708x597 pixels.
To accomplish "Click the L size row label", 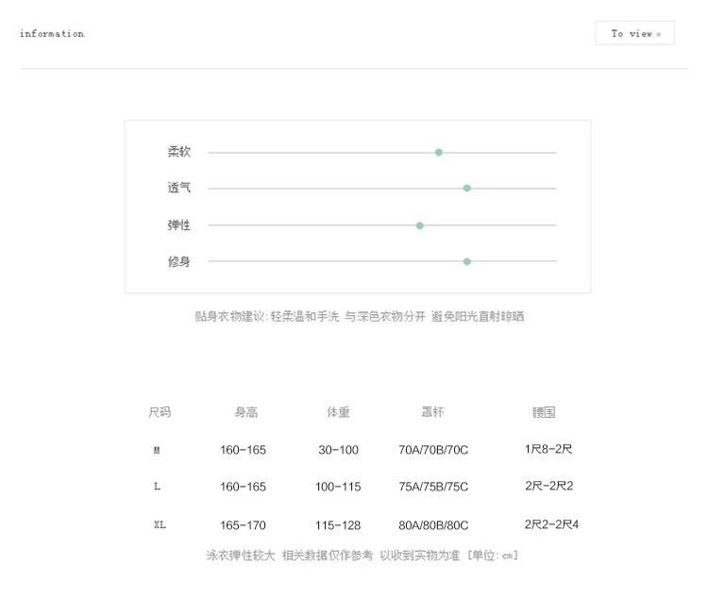I will pyautogui.click(x=157, y=487).
